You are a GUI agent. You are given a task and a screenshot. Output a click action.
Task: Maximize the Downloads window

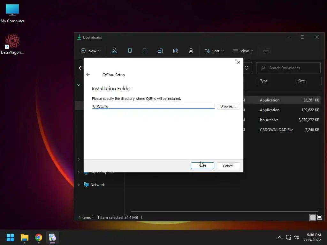point(302,37)
